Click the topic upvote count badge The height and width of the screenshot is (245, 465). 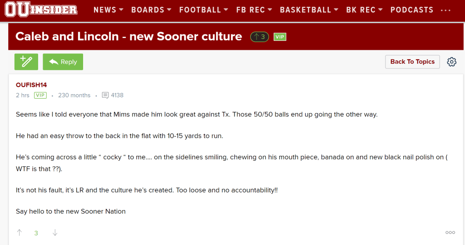(260, 37)
